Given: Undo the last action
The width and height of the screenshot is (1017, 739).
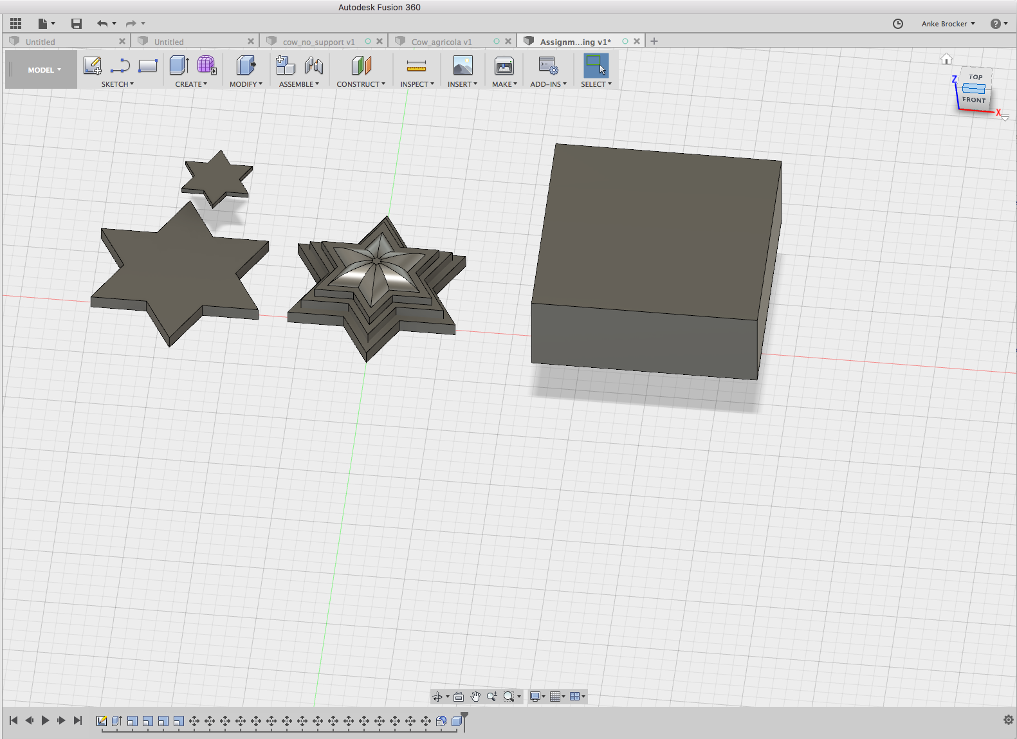Looking at the screenshot, I should (x=102, y=24).
